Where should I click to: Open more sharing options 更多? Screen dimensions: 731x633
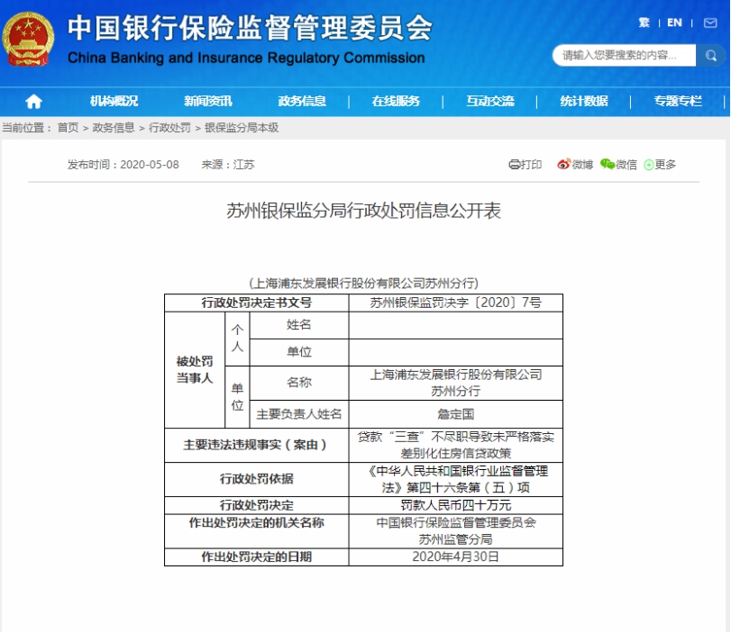660,165
